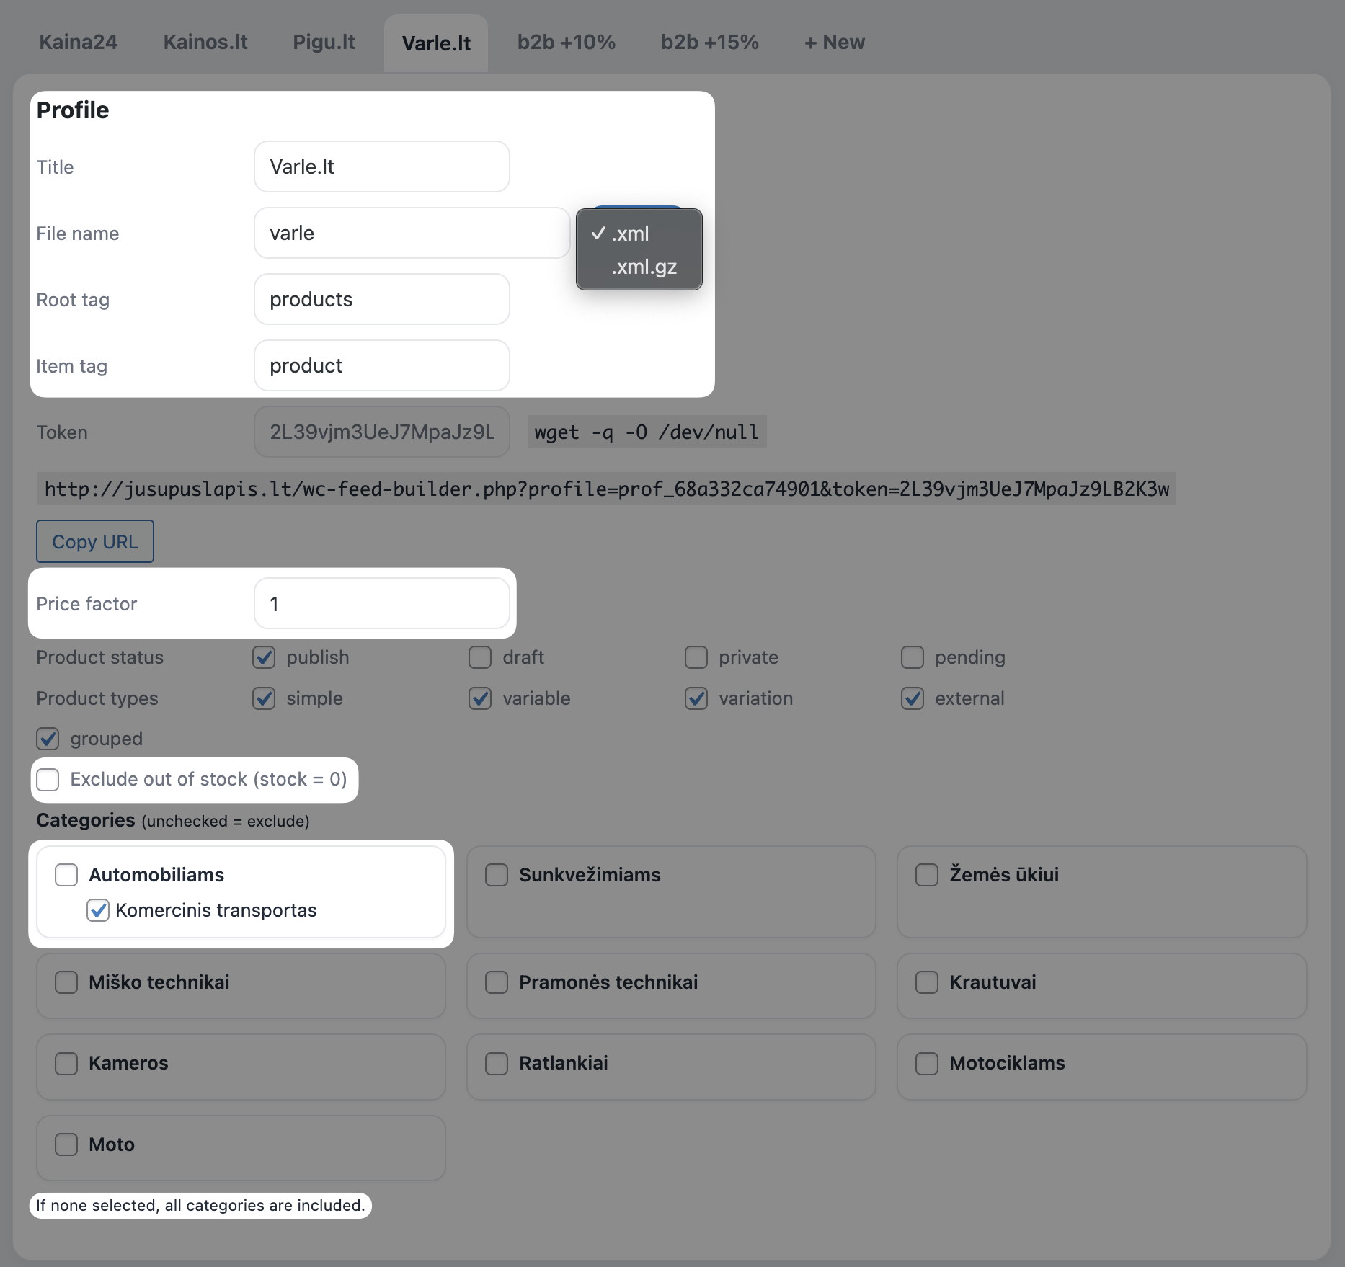Image resolution: width=1345 pixels, height=1267 pixels.
Task: Disable the external product type checkbox
Action: pos(913,698)
